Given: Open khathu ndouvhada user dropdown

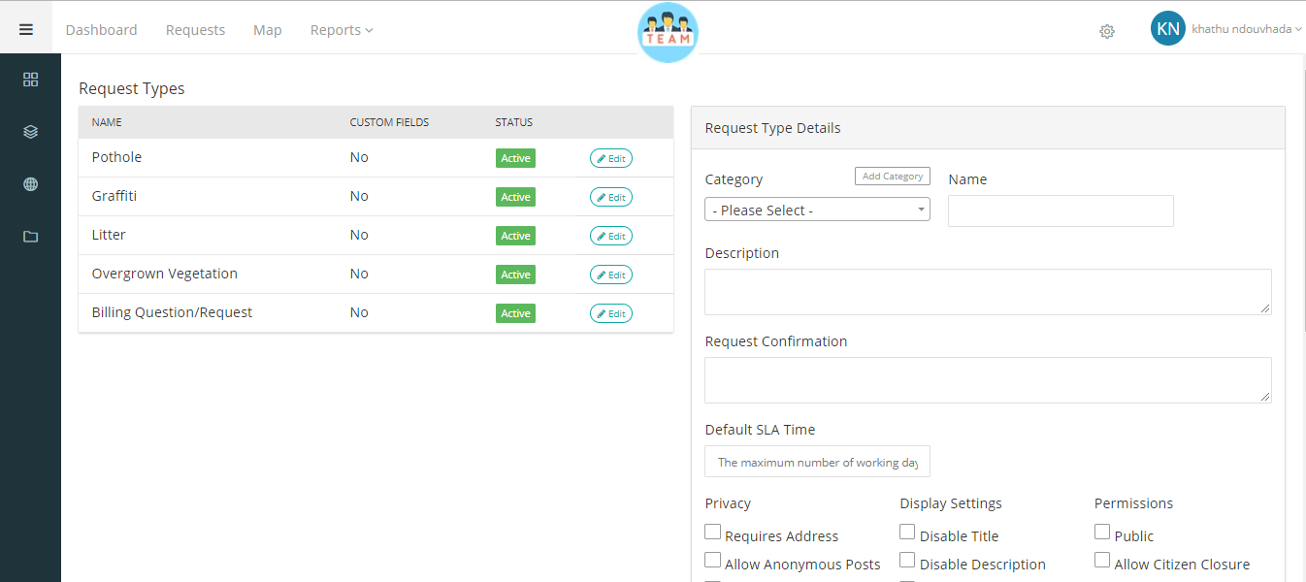Looking at the screenshot, I should 1246,29.
